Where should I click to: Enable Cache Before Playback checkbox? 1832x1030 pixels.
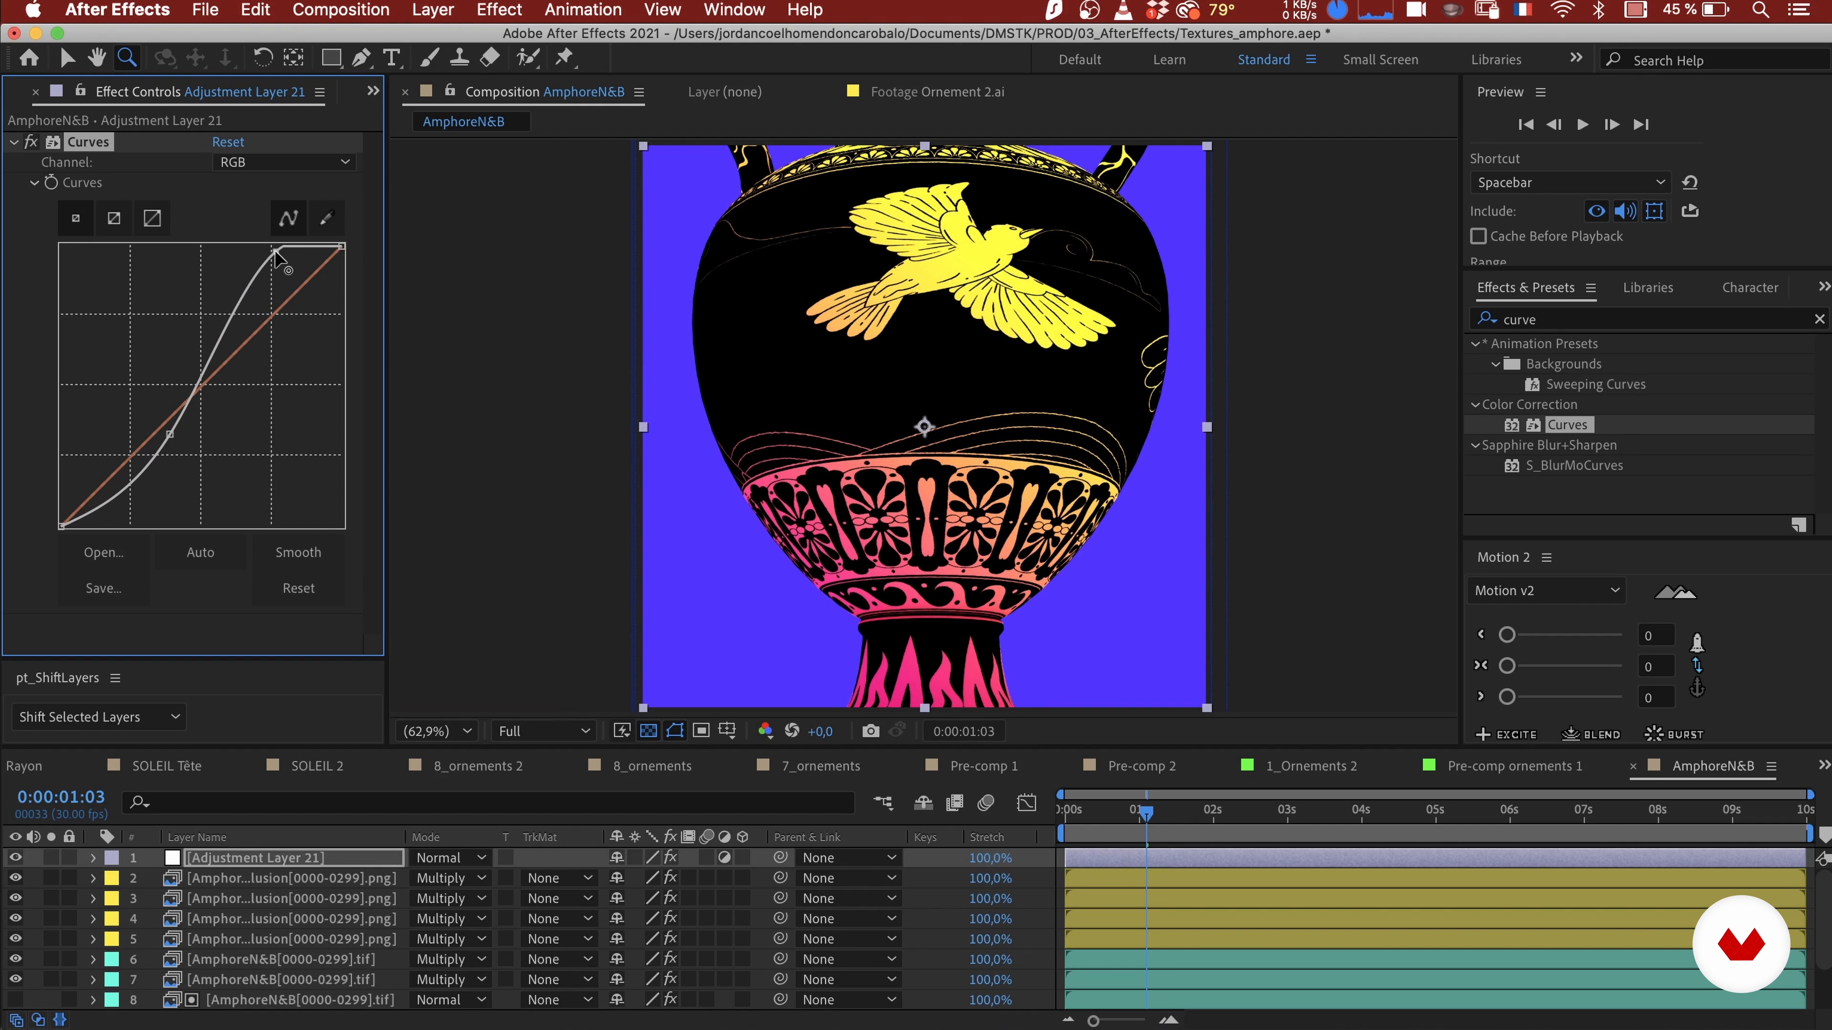(x=1478, y=236)
